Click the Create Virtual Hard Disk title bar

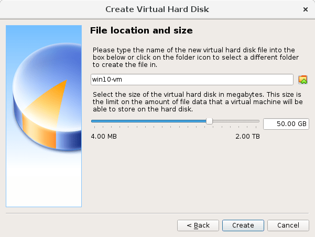pos(157,9)
